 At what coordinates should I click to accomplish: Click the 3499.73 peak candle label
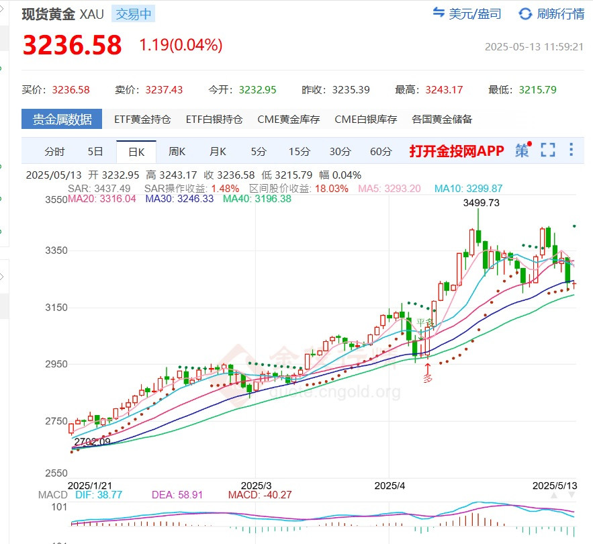tap(482, 202)
